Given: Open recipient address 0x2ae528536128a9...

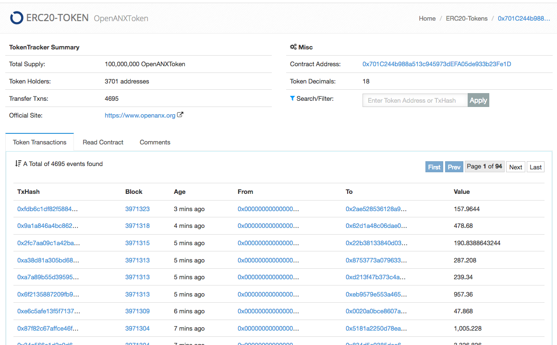Looking at the screenshot, I should tap(376, 209).
